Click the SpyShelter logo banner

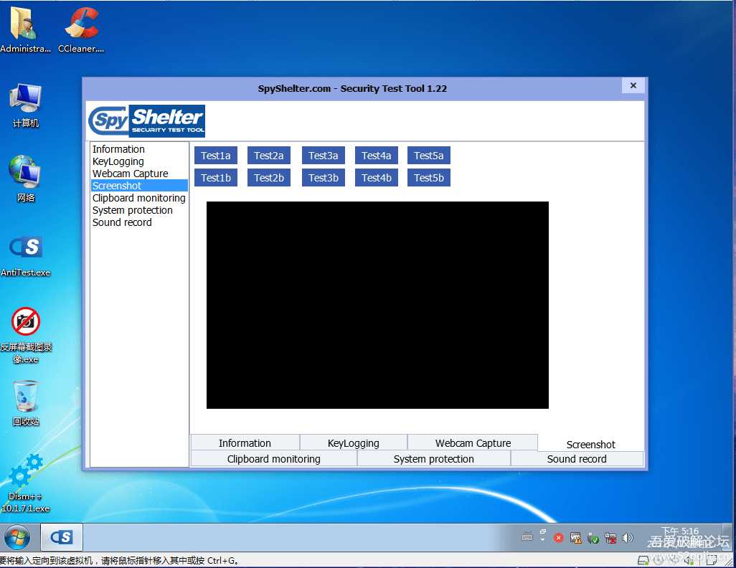point(146,120)
